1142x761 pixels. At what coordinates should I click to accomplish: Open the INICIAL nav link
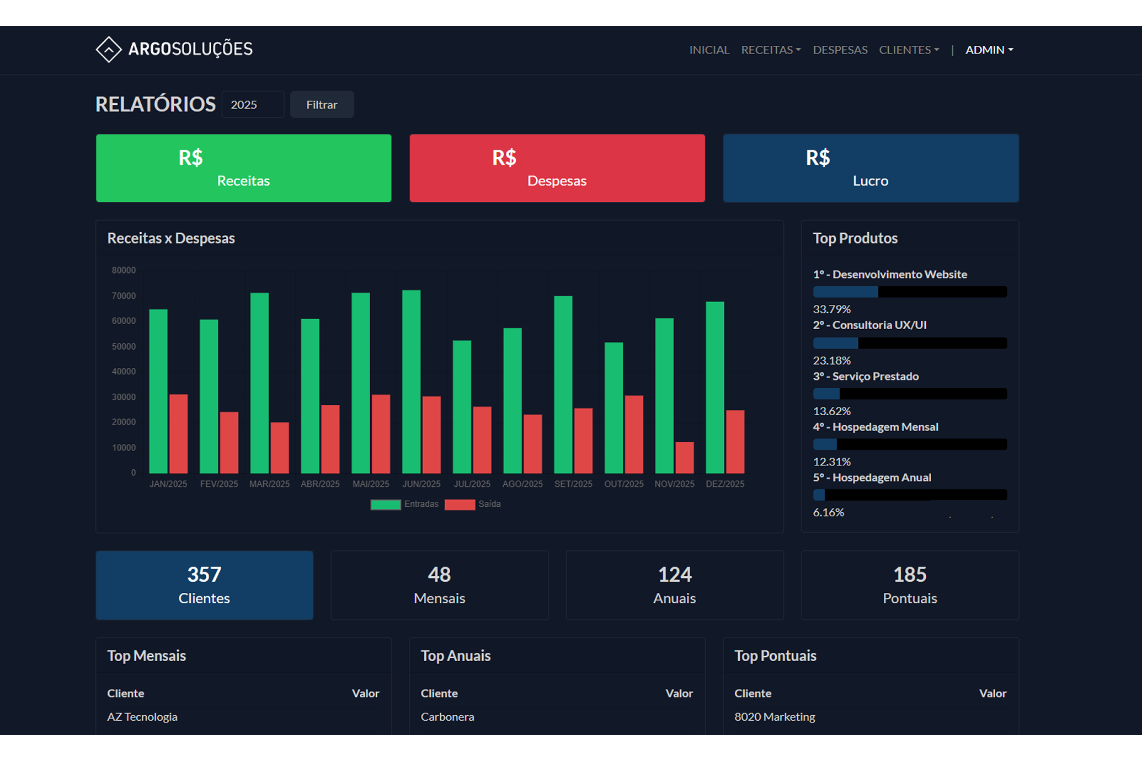click(709, 50)
